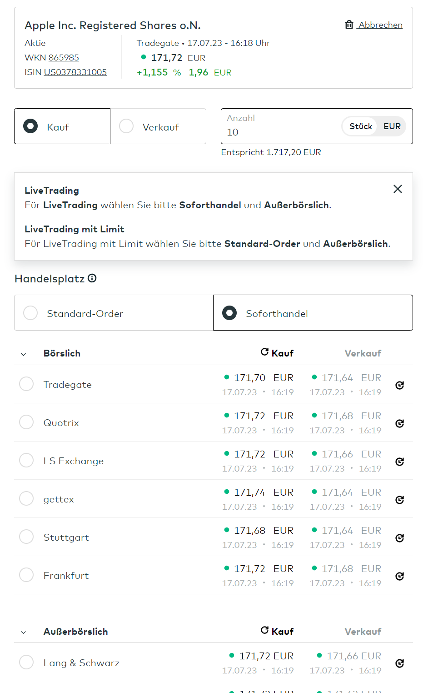Screen dimensions: 433x693
Task: Refresh the Frankfurt quote
Action: click(400, 576)
